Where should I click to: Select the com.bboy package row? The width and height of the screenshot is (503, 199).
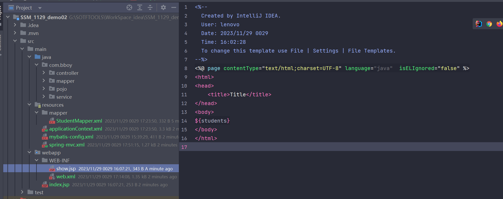(x=91, y=65)
